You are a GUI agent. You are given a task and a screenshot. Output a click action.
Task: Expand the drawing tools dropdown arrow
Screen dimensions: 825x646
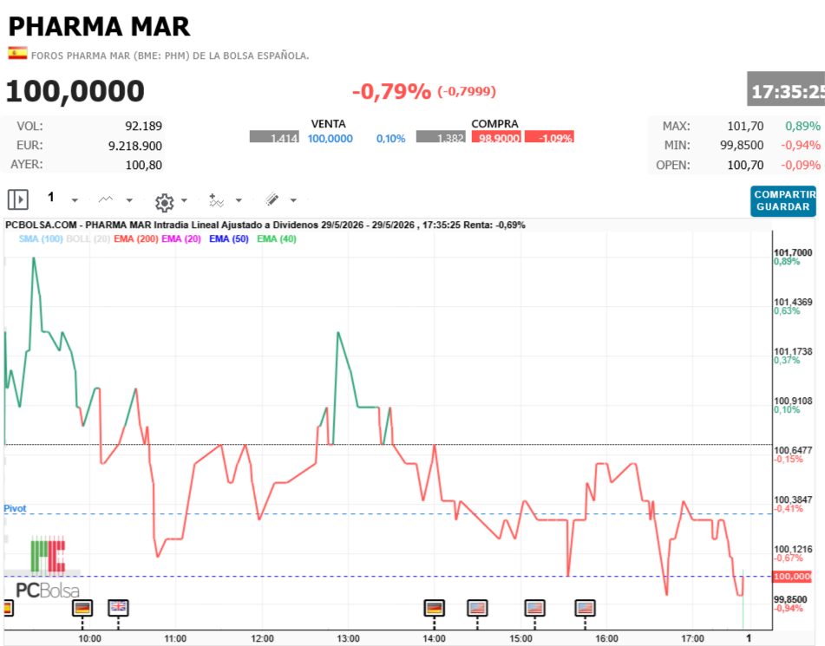tap(293, 200)
